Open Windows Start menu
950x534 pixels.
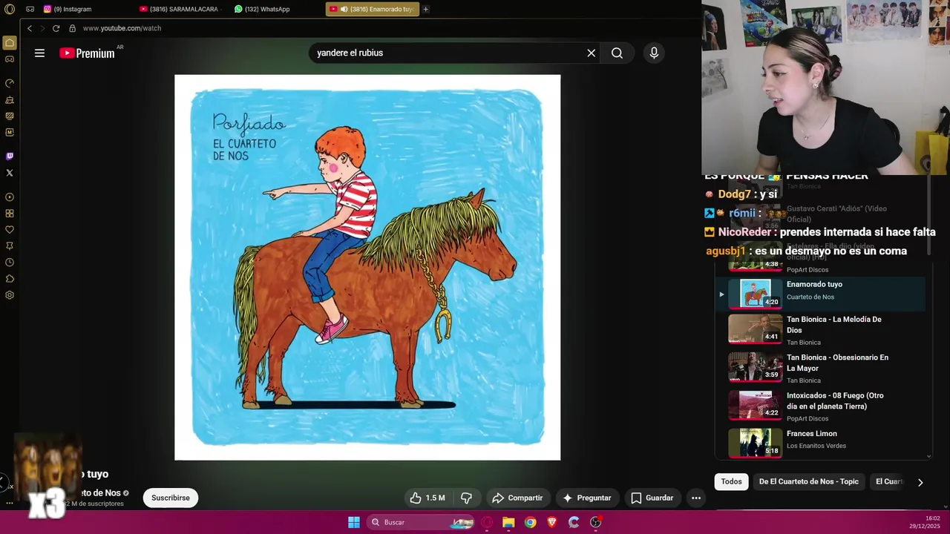click(x=354, y=522)
